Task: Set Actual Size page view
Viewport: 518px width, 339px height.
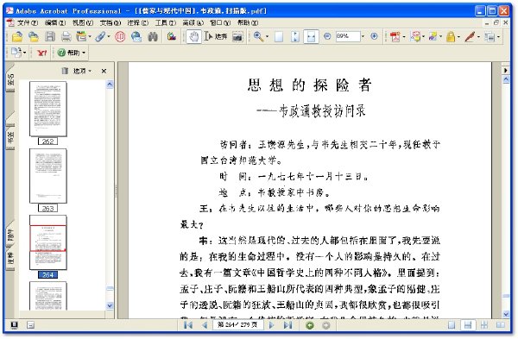Action: (279, 36)
